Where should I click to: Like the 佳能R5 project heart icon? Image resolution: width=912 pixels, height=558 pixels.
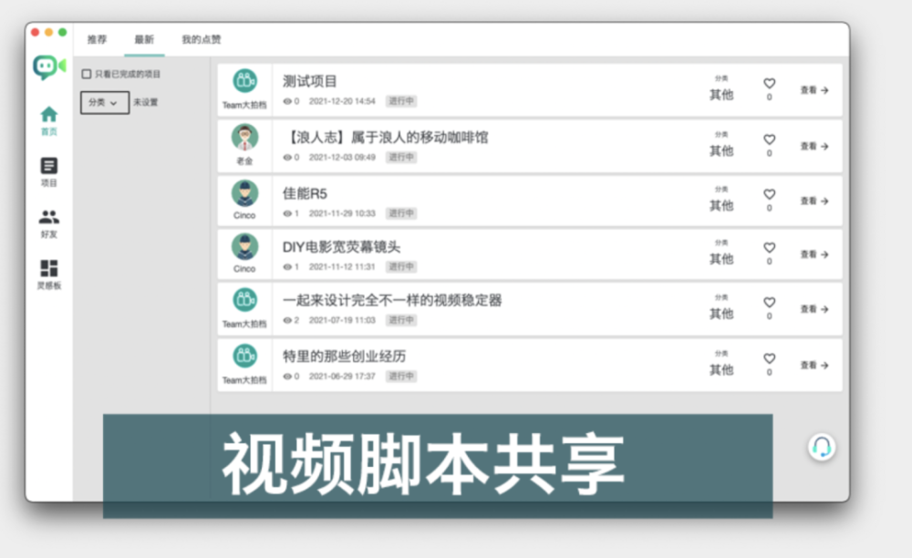[x=770, y=194]
